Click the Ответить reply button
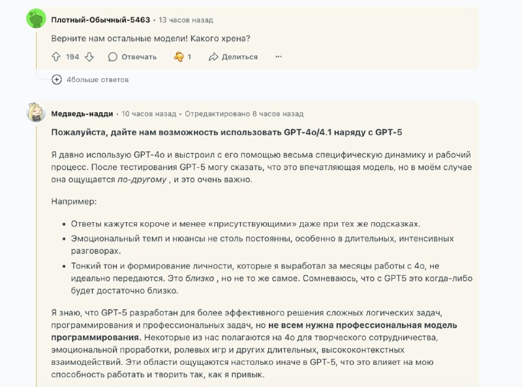The height and width of the screenshot is (387, 522). click(132, 57)
